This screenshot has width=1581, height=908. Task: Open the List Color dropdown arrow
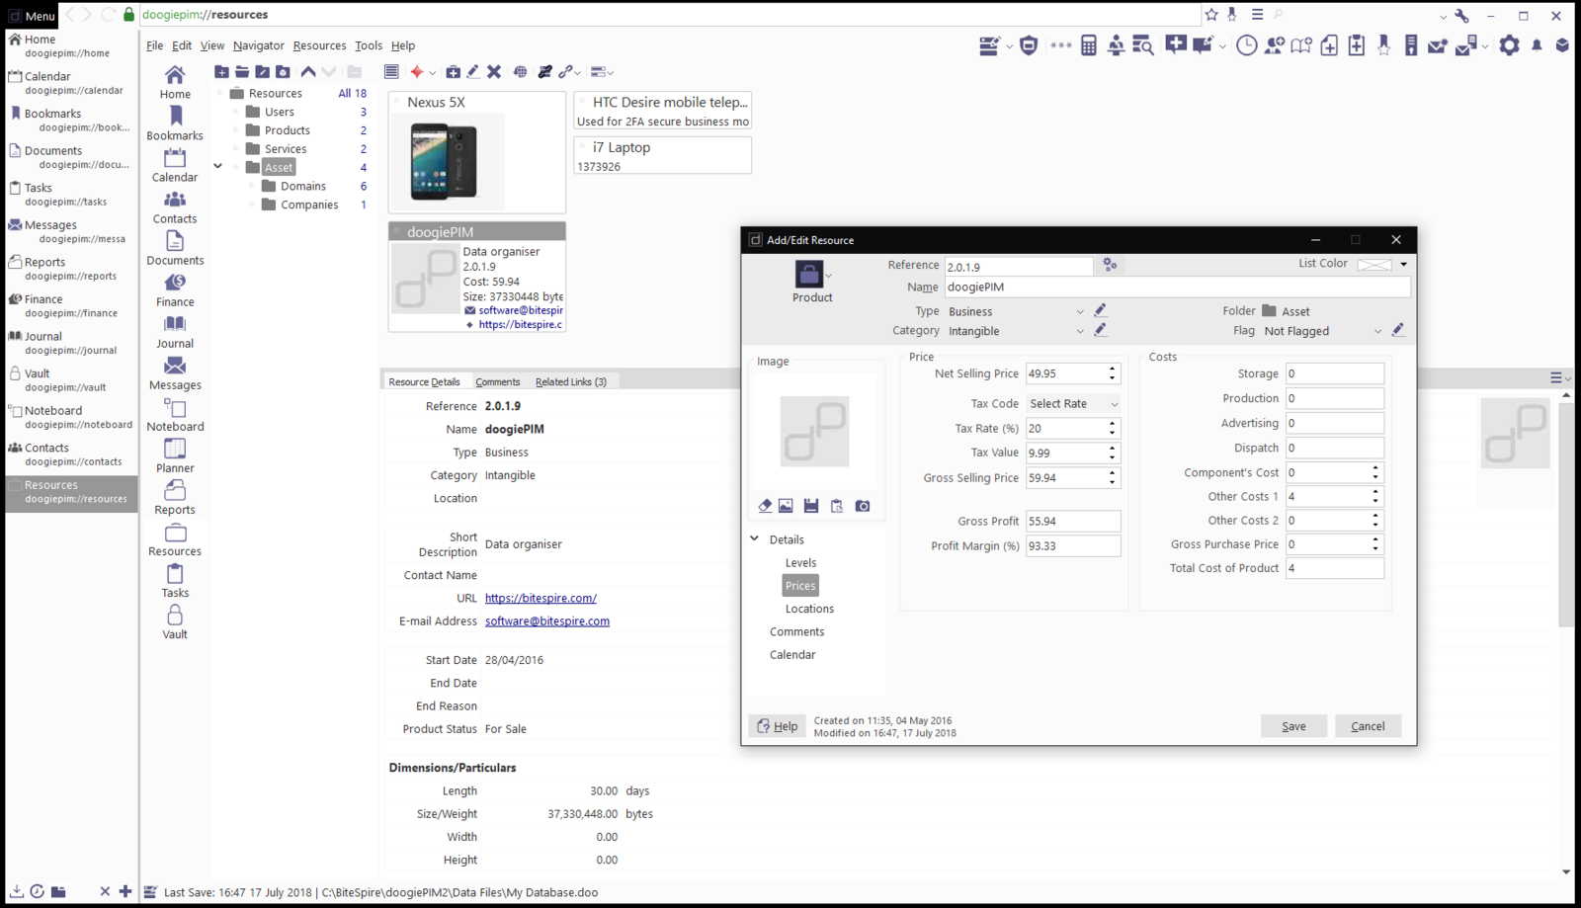(x=1403, y=265)
